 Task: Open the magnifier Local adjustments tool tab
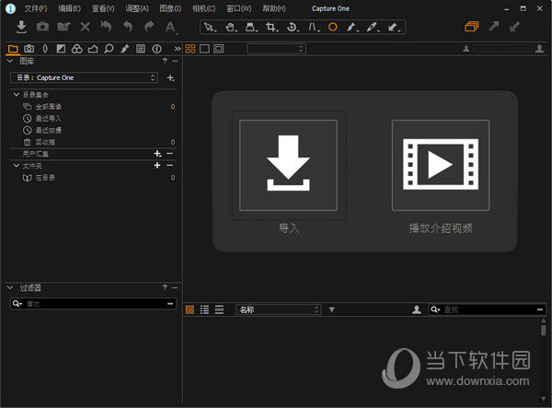(x=109, y=49)
